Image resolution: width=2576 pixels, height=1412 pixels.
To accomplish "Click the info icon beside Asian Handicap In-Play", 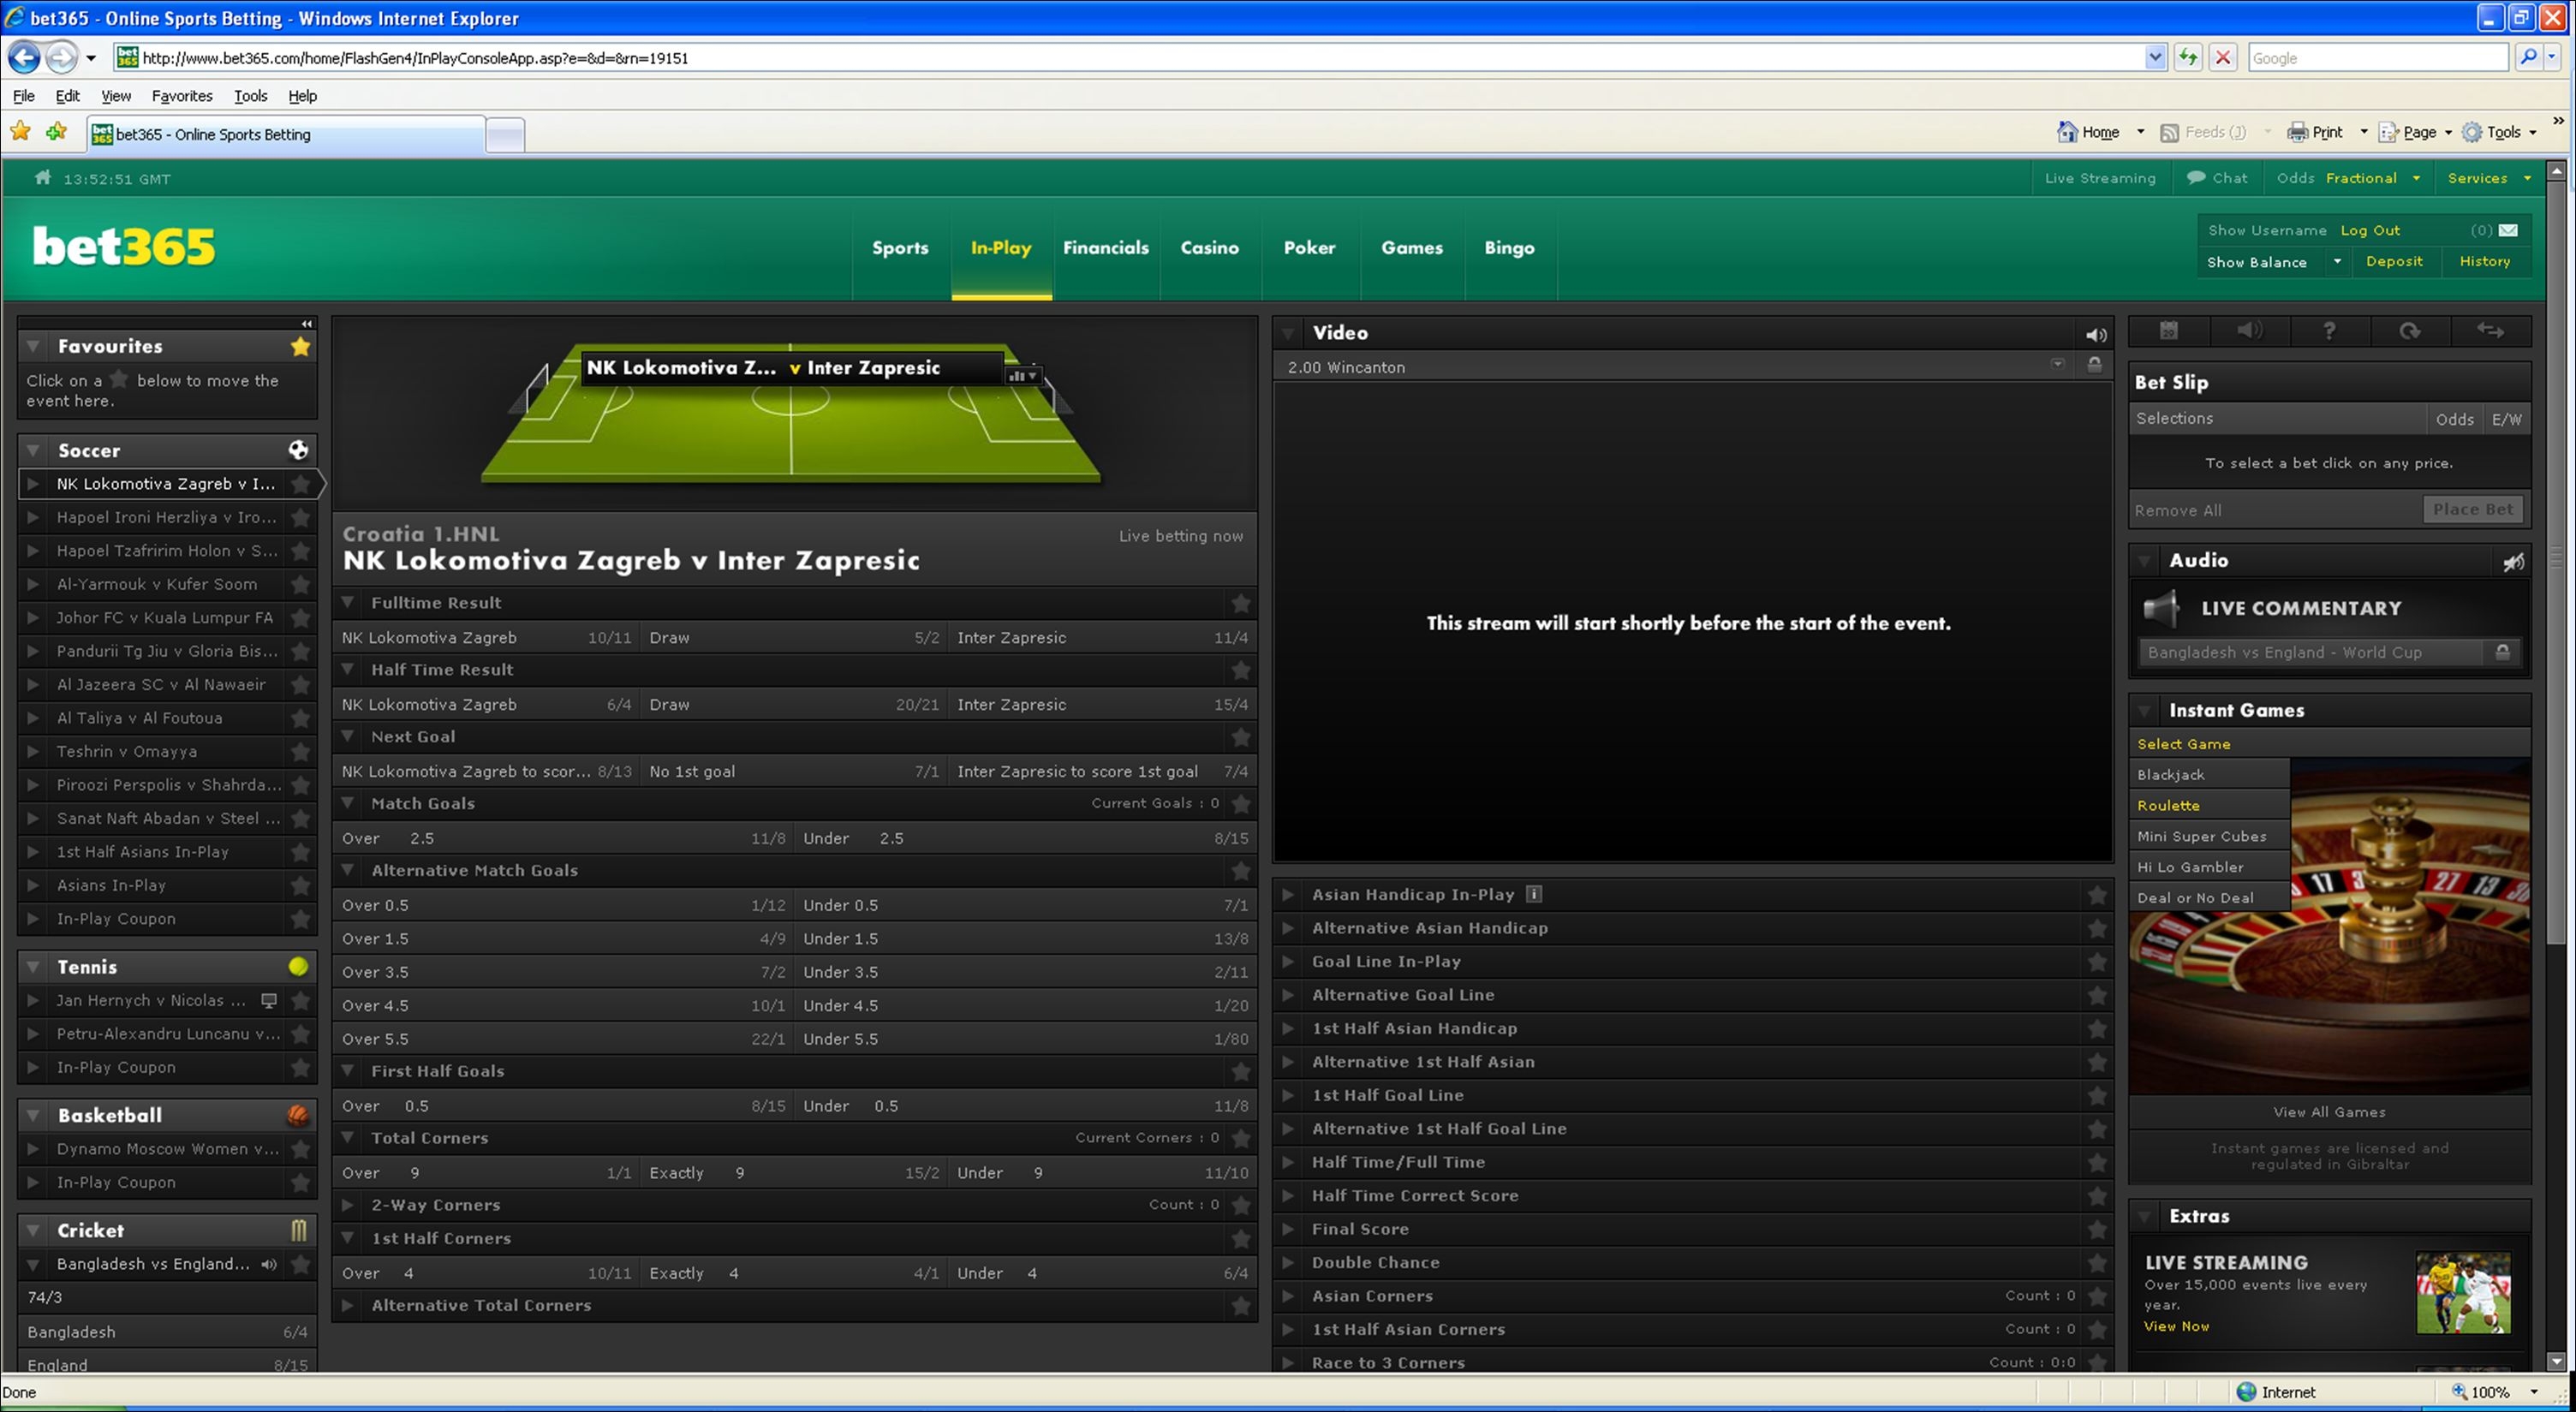I will click(1533, 894).
